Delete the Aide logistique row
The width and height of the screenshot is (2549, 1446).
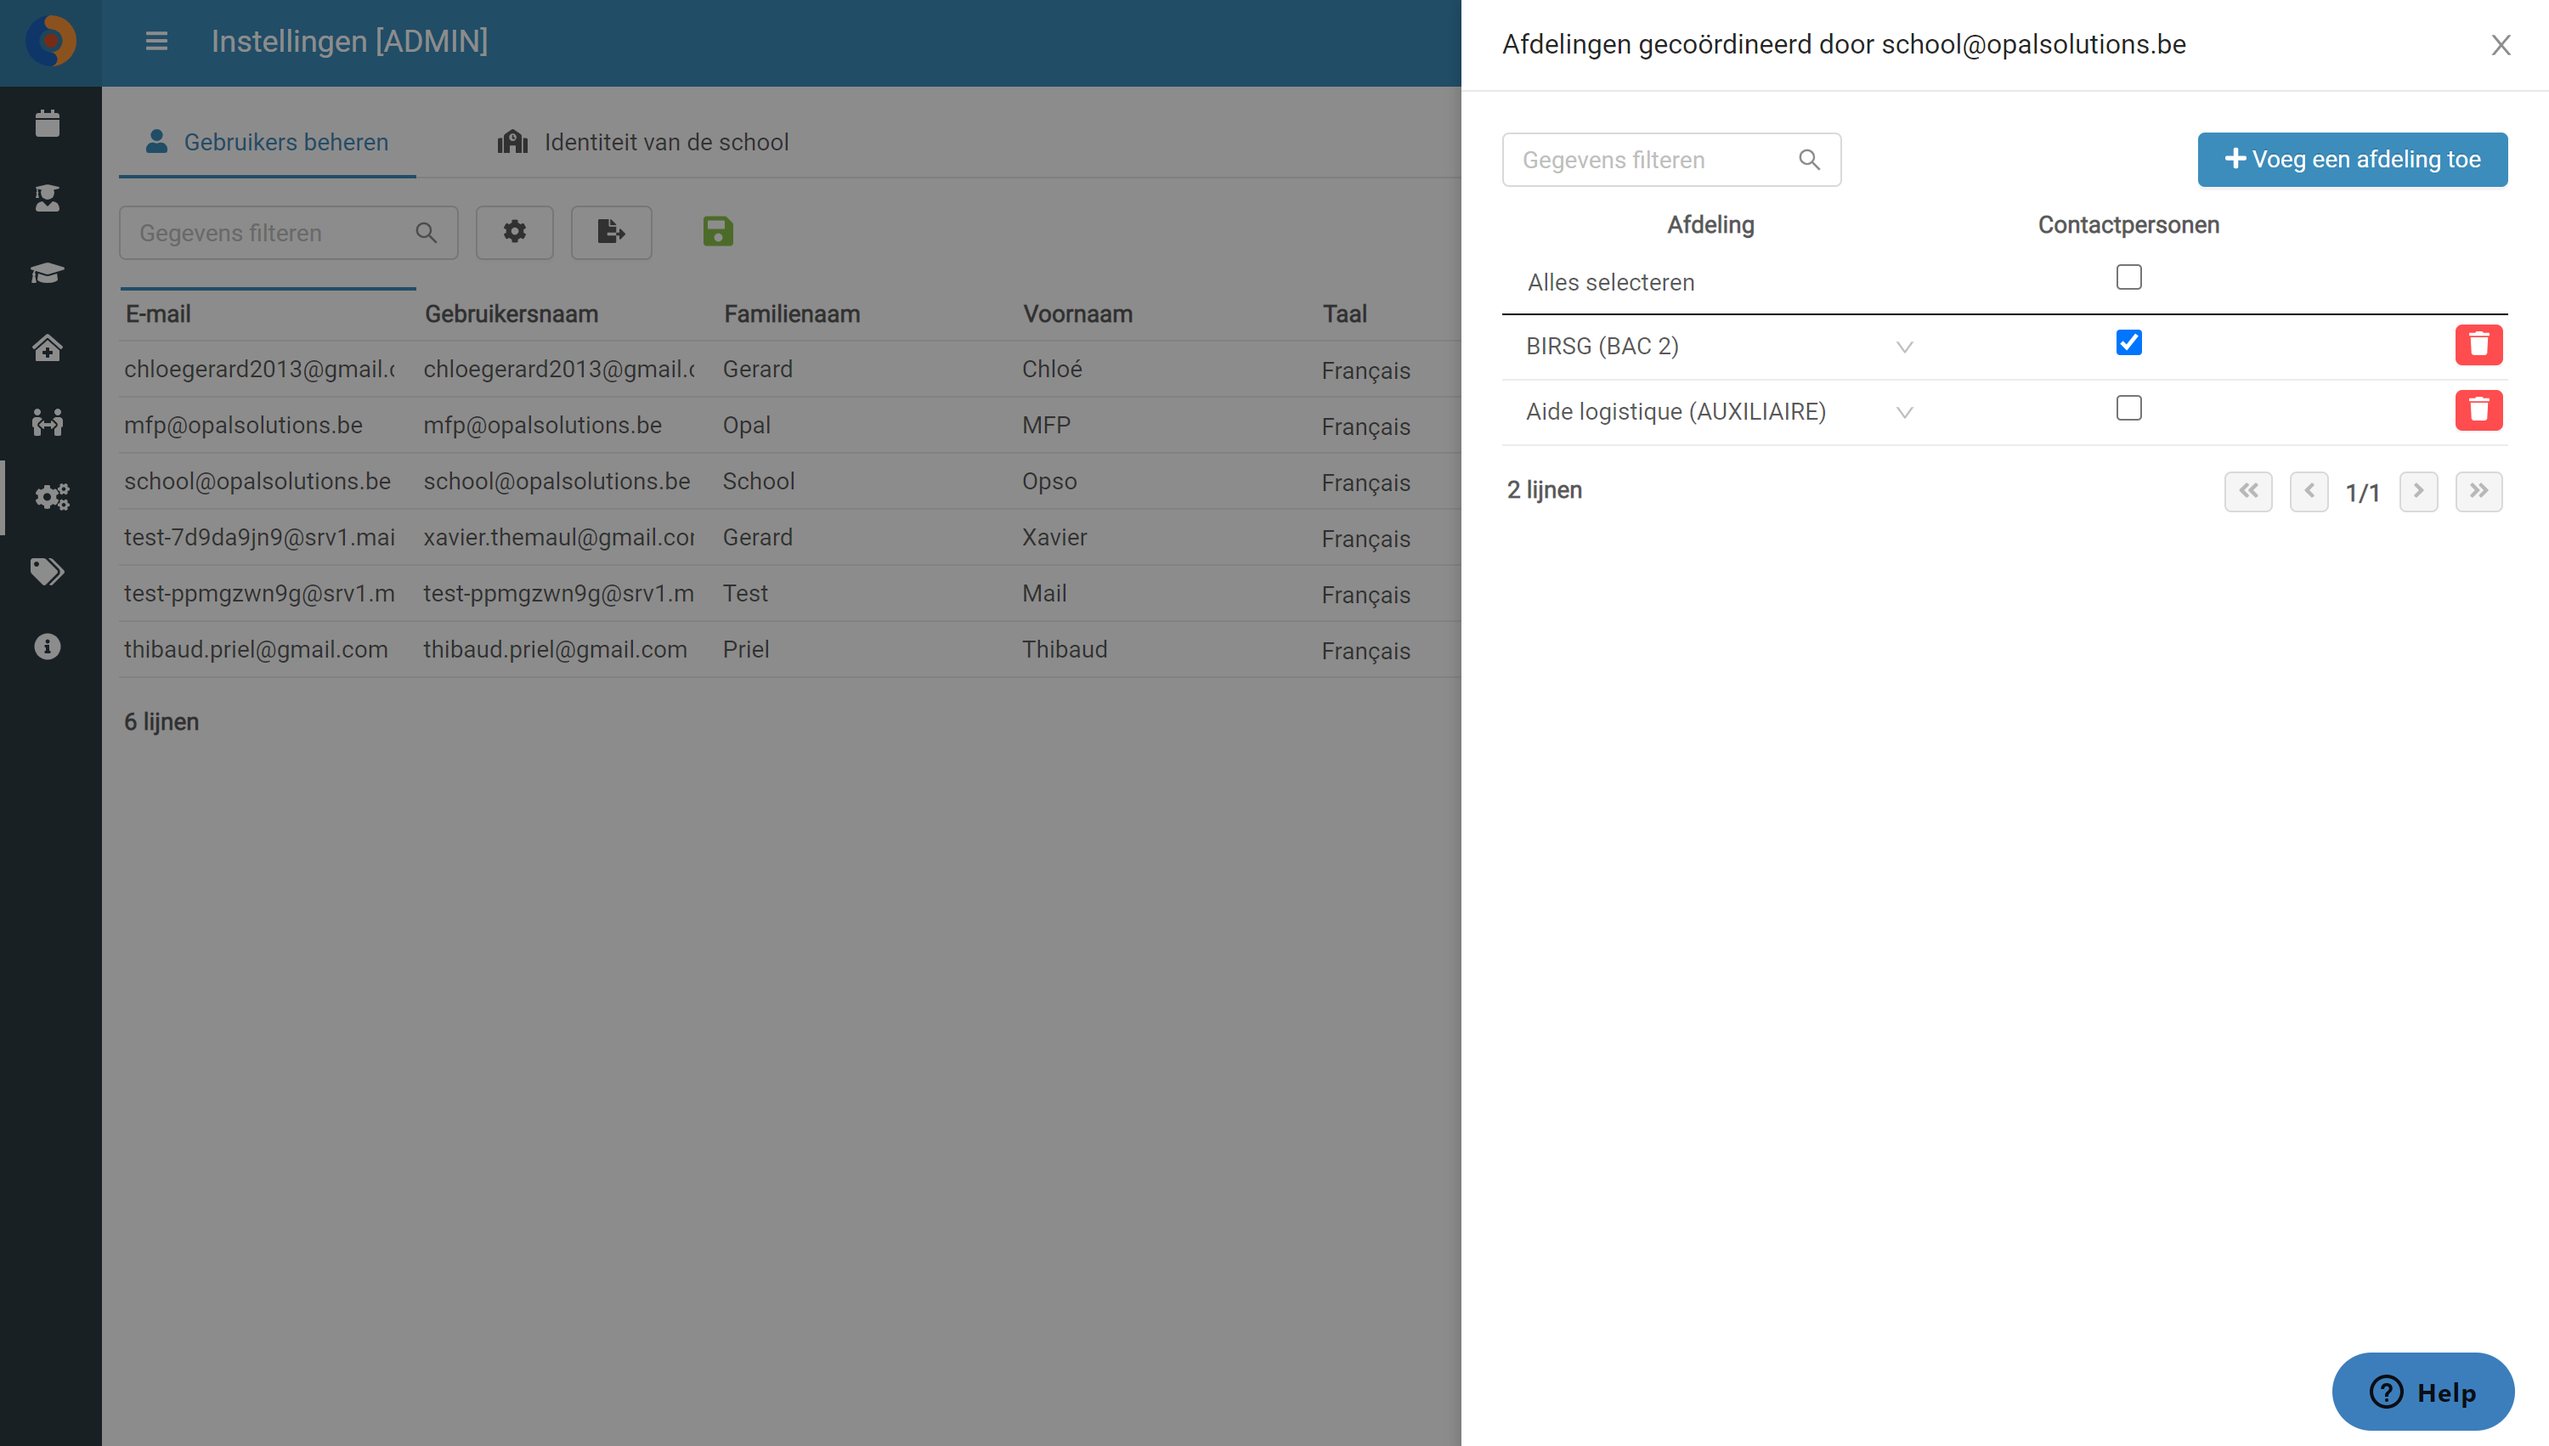point(2478,410)
